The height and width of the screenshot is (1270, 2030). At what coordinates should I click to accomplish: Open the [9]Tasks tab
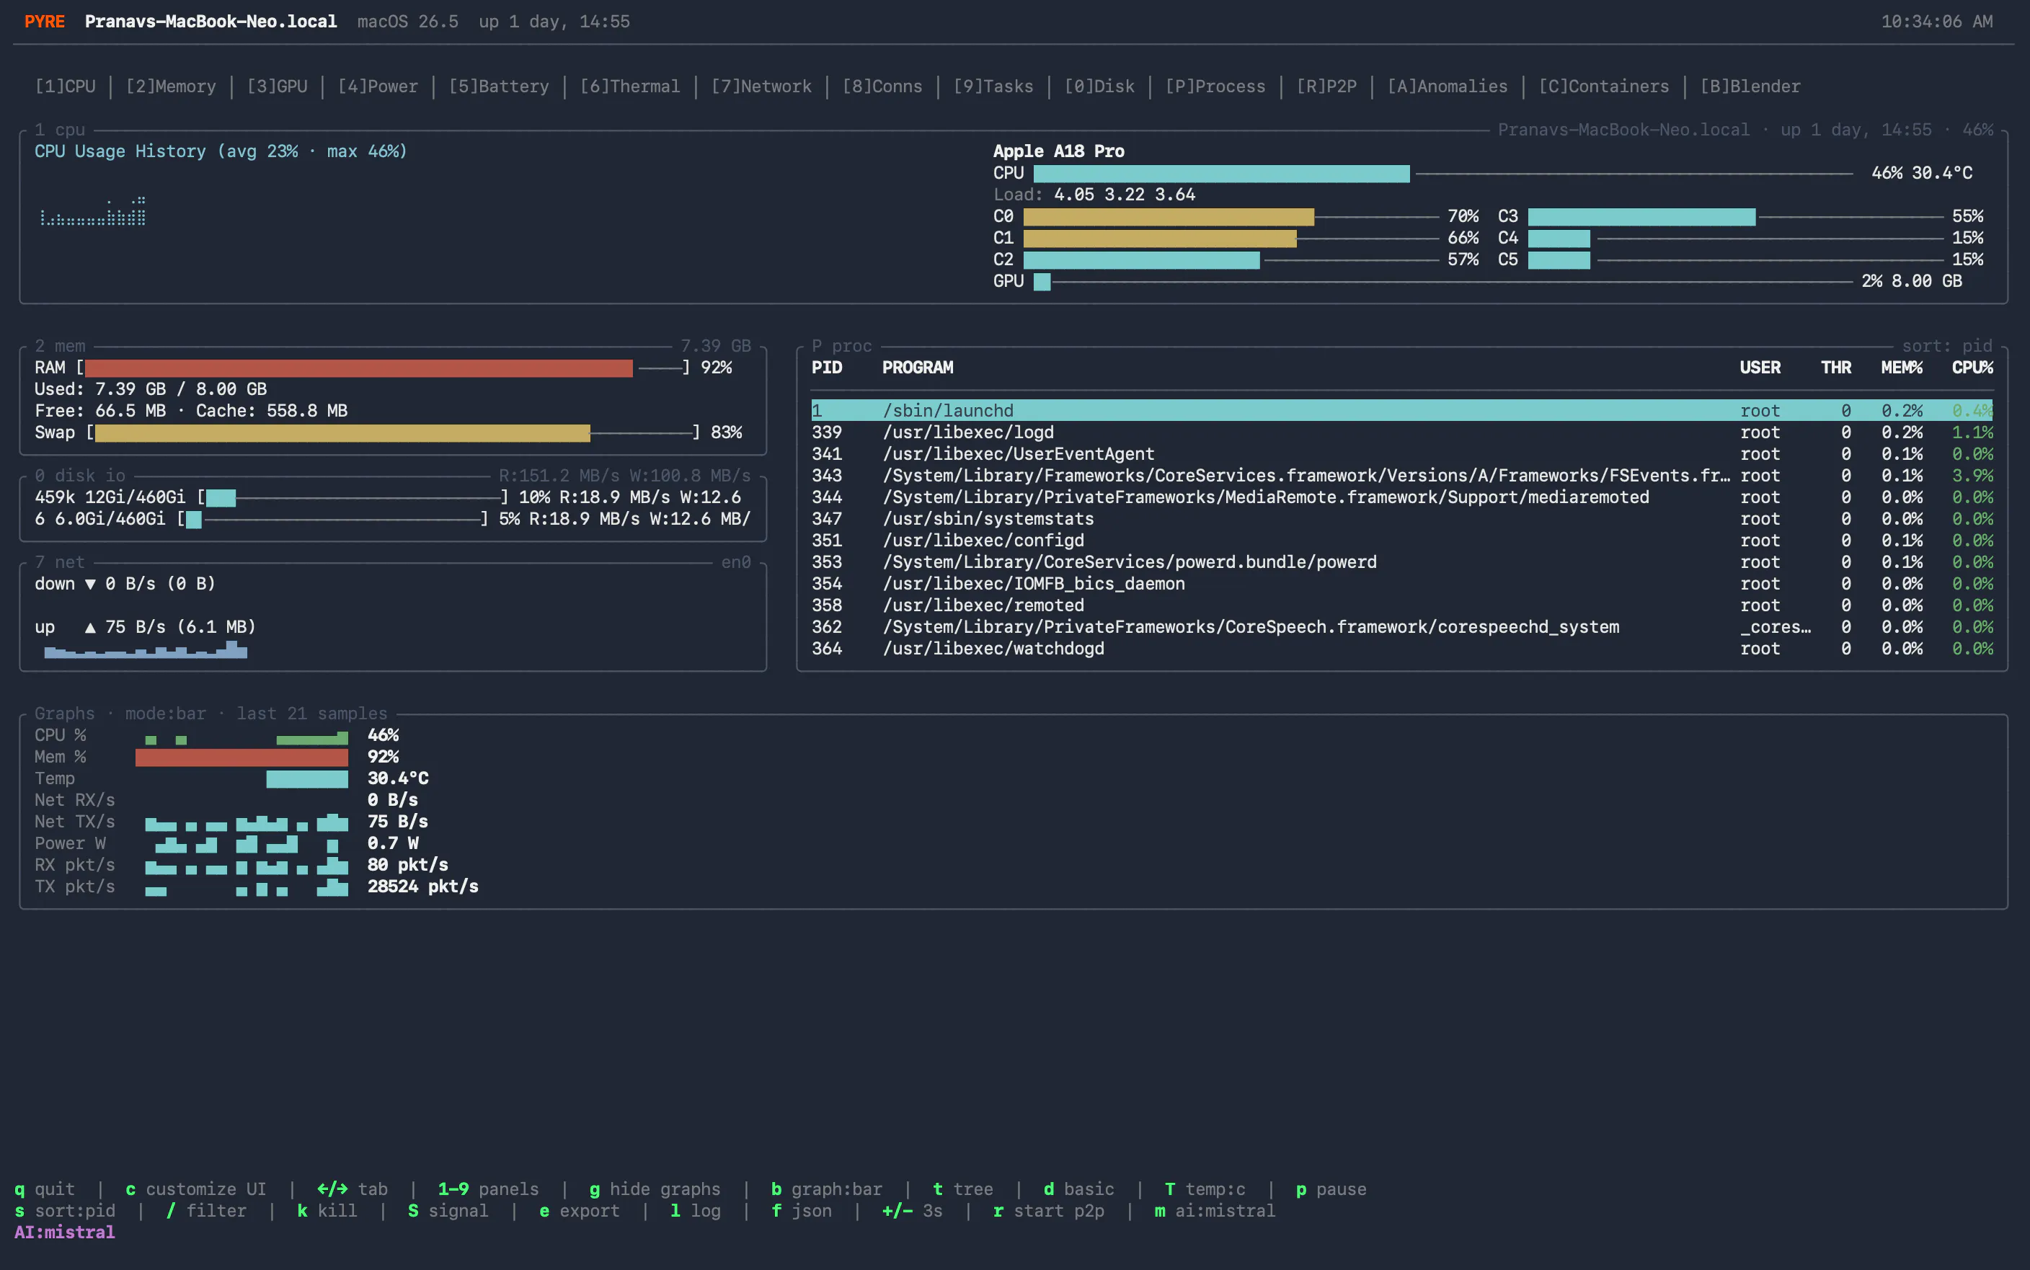(x=993, y=86)
